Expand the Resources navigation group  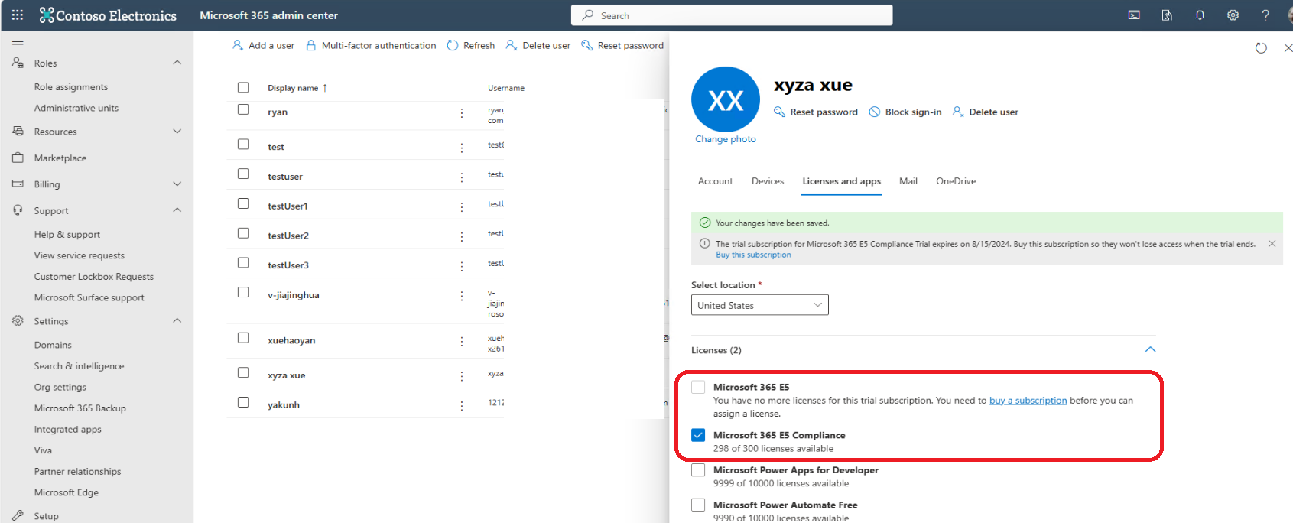click(177, 132)
